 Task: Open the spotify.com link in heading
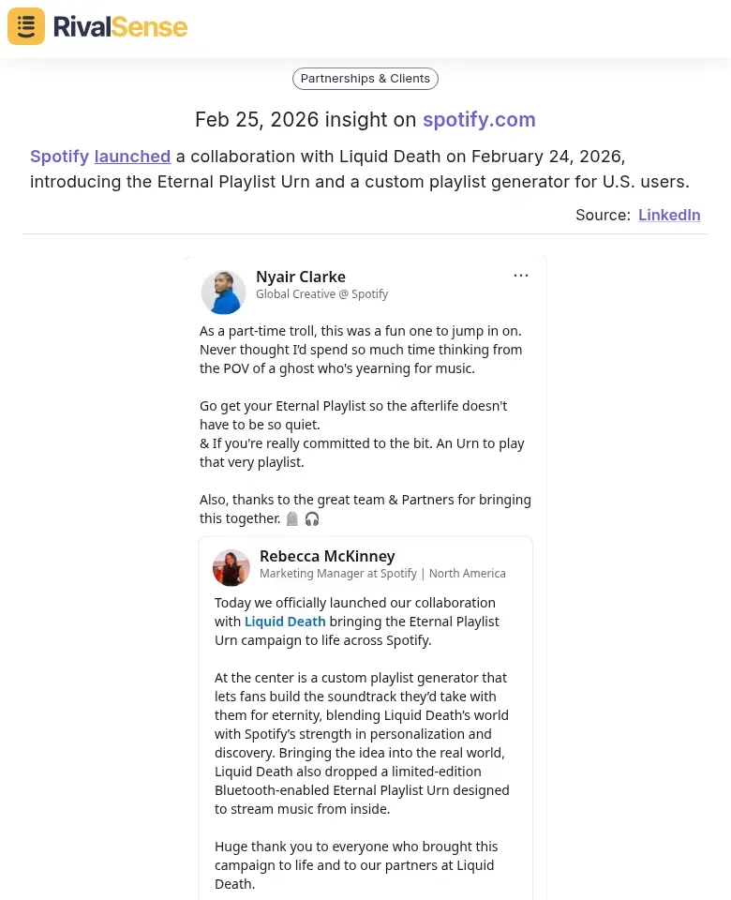[479, 120]
